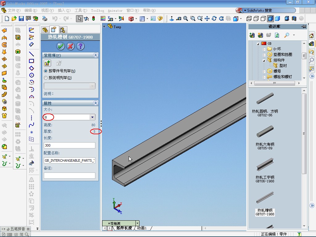This screenshot has width=316, height=237.
Task: Click the New document icon
Action: pyautogui.click(x=7, y=19)
